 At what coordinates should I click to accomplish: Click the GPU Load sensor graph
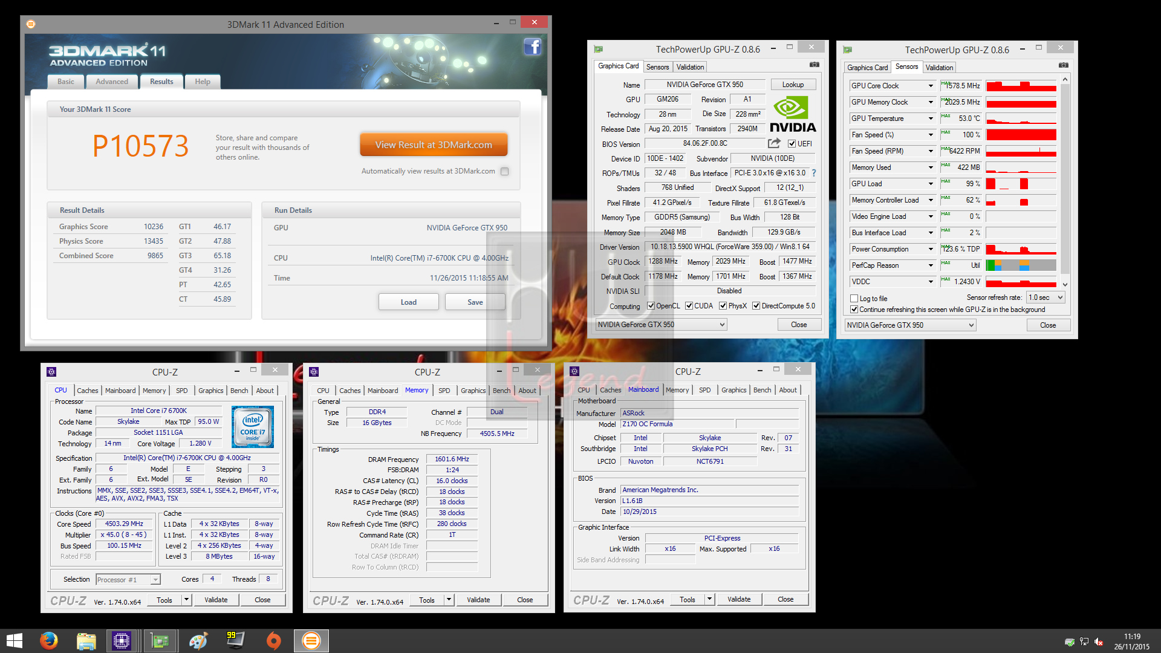point(1021,184)
